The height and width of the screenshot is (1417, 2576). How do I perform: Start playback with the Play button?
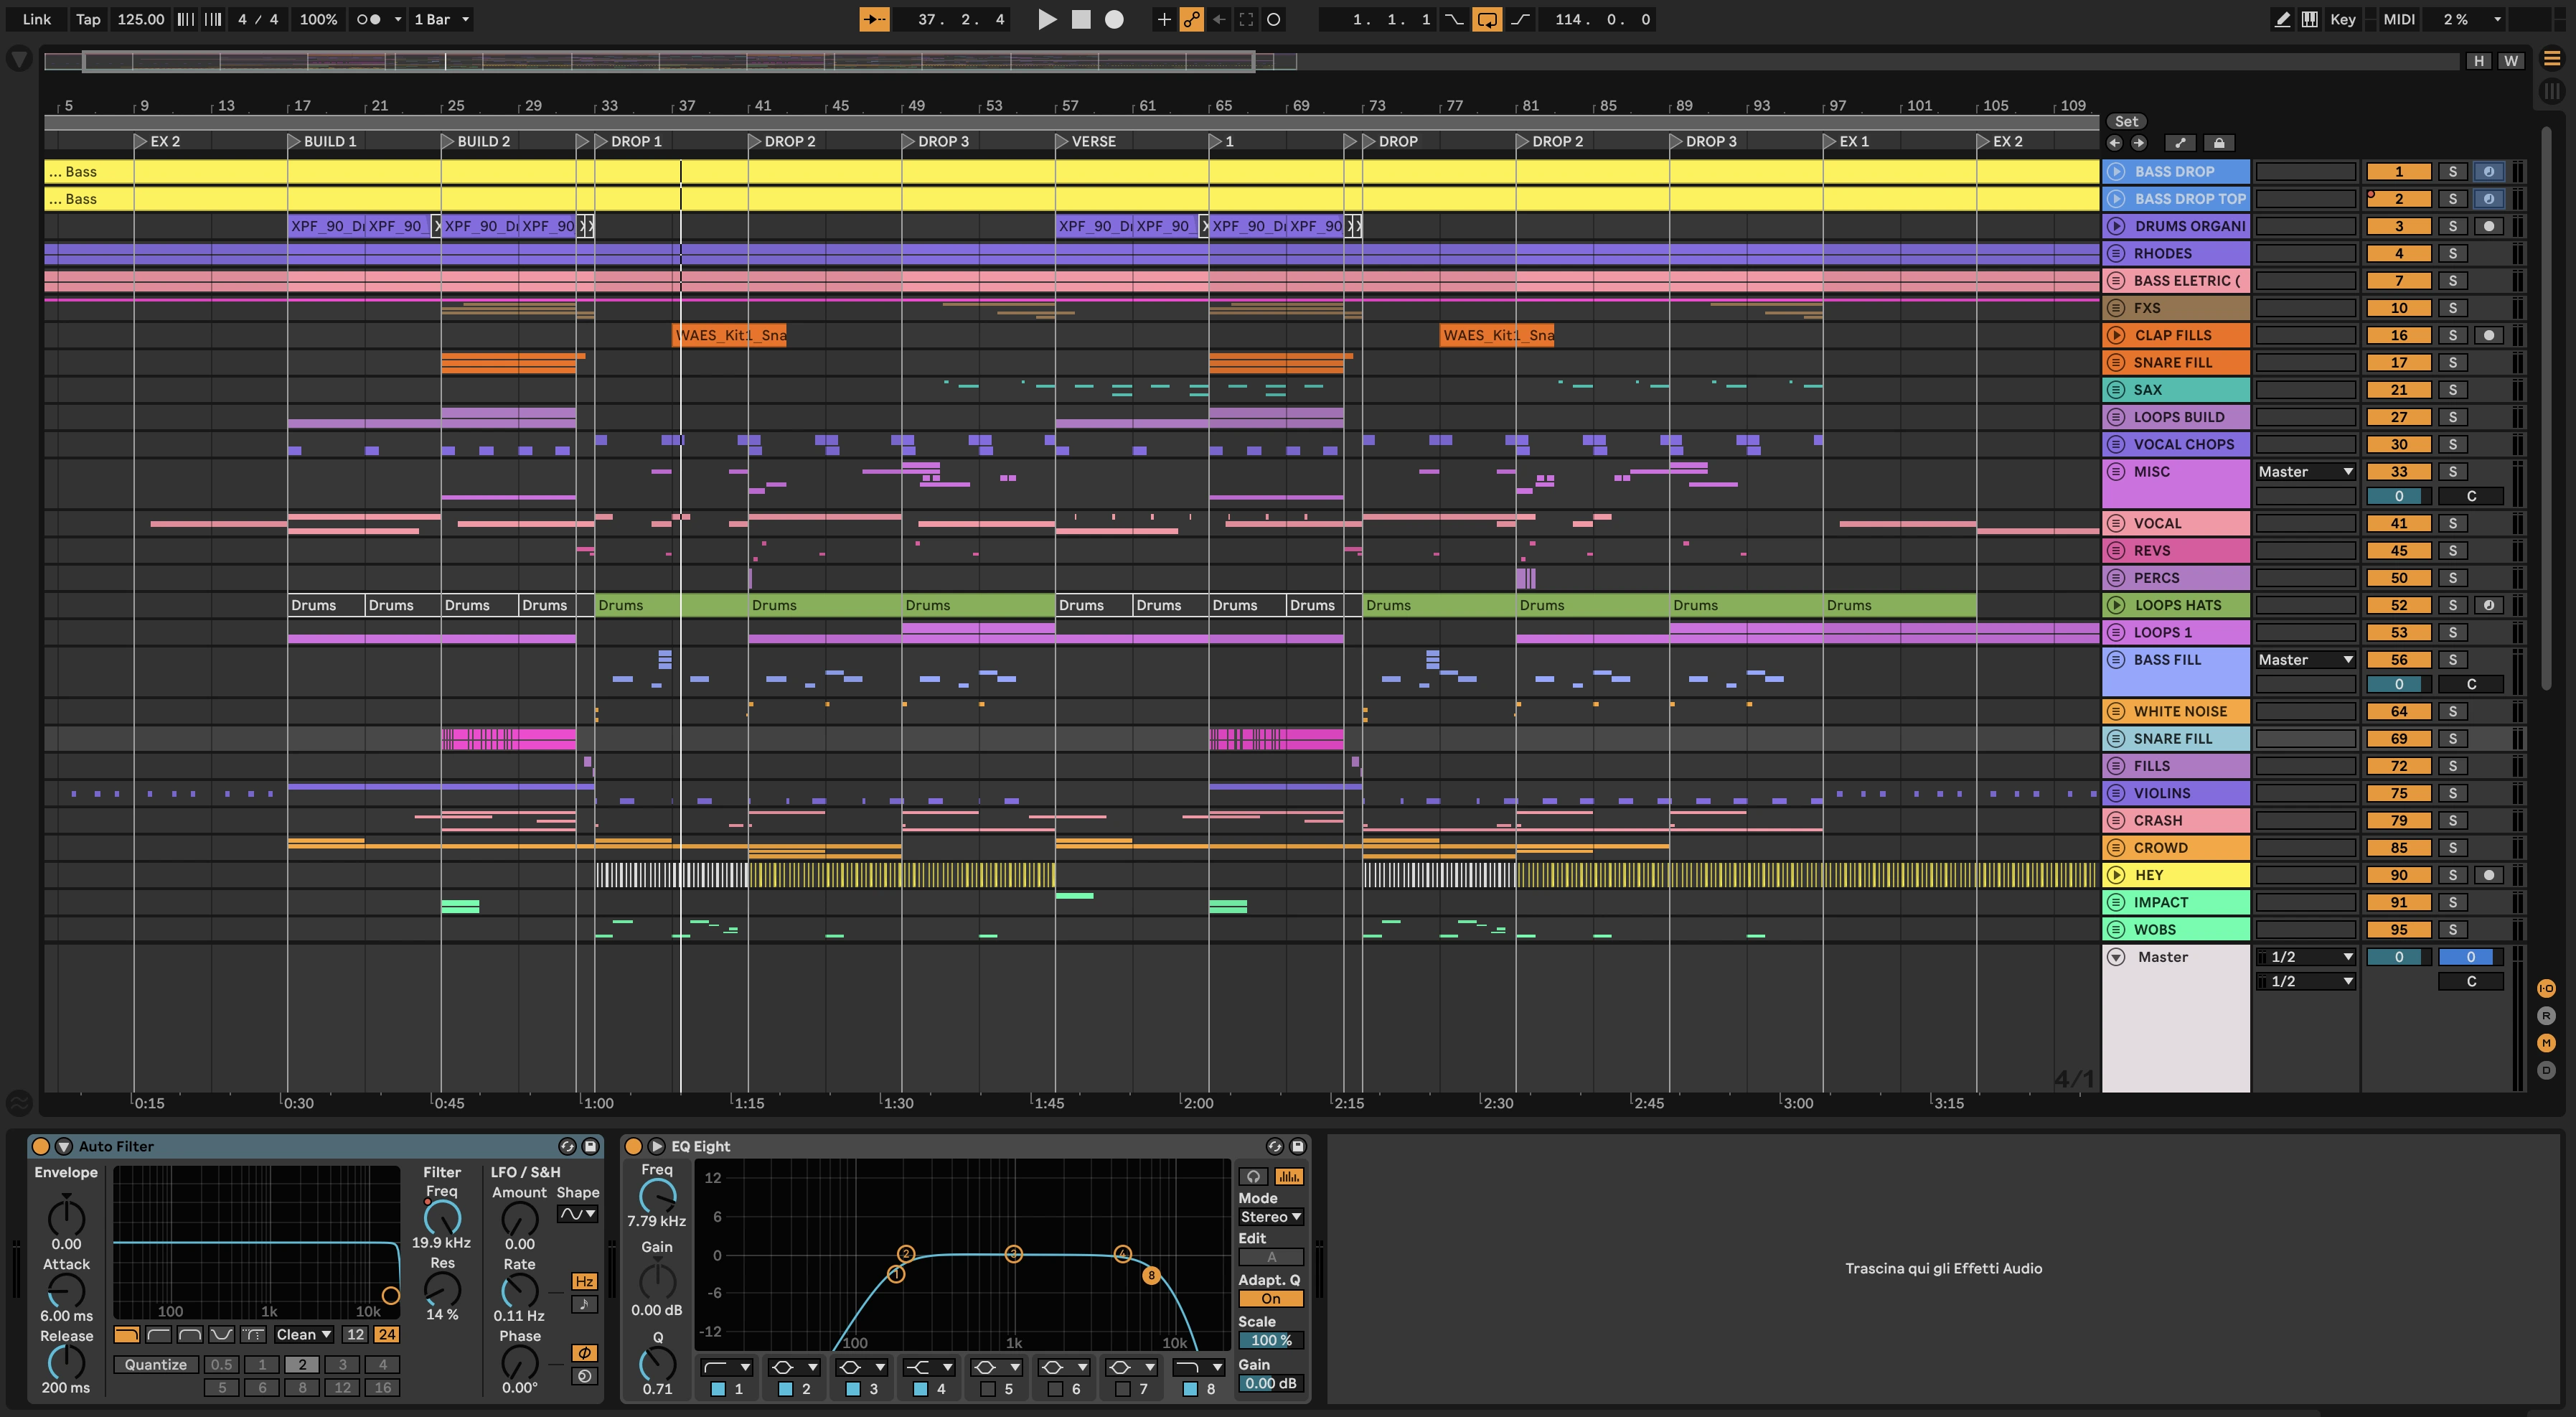(1047, 19)
